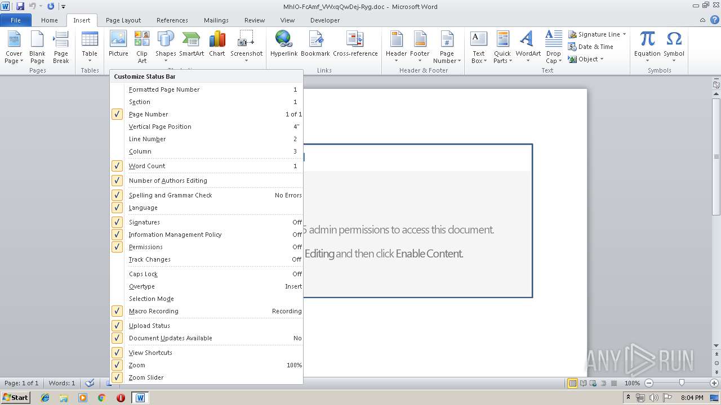This screenshot has width=721, height=405.
Task: Insert a Page Break
Action: (61, 46)
